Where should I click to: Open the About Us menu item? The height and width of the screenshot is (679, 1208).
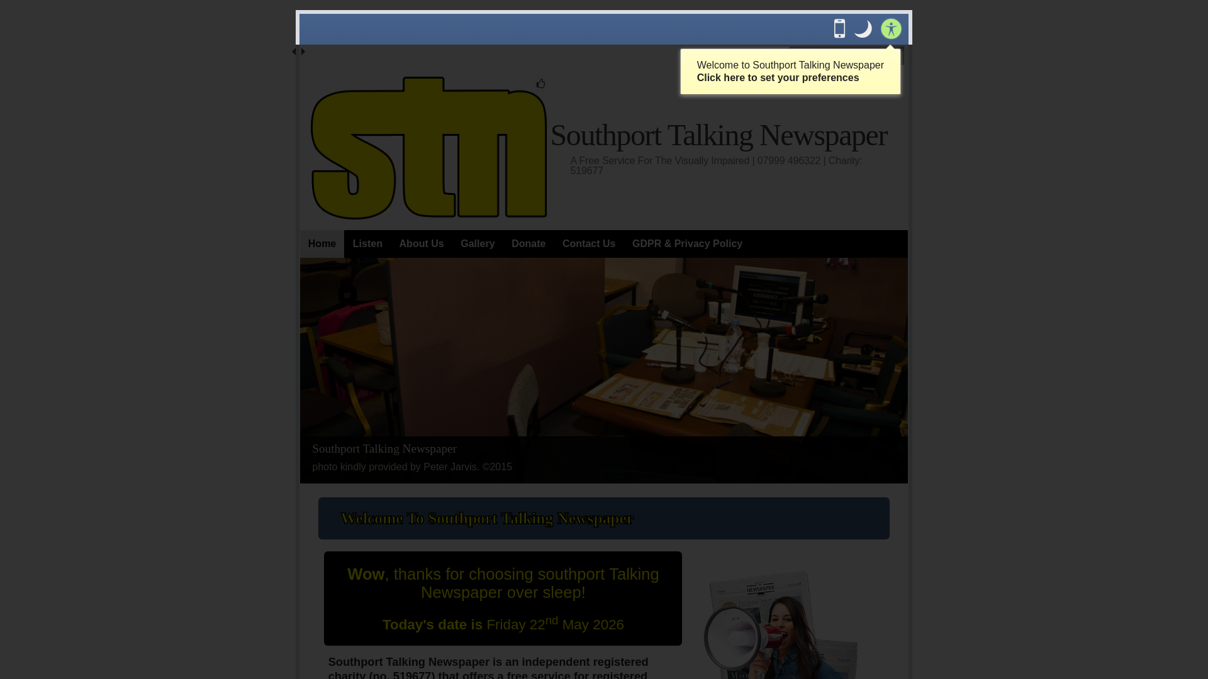422,244
